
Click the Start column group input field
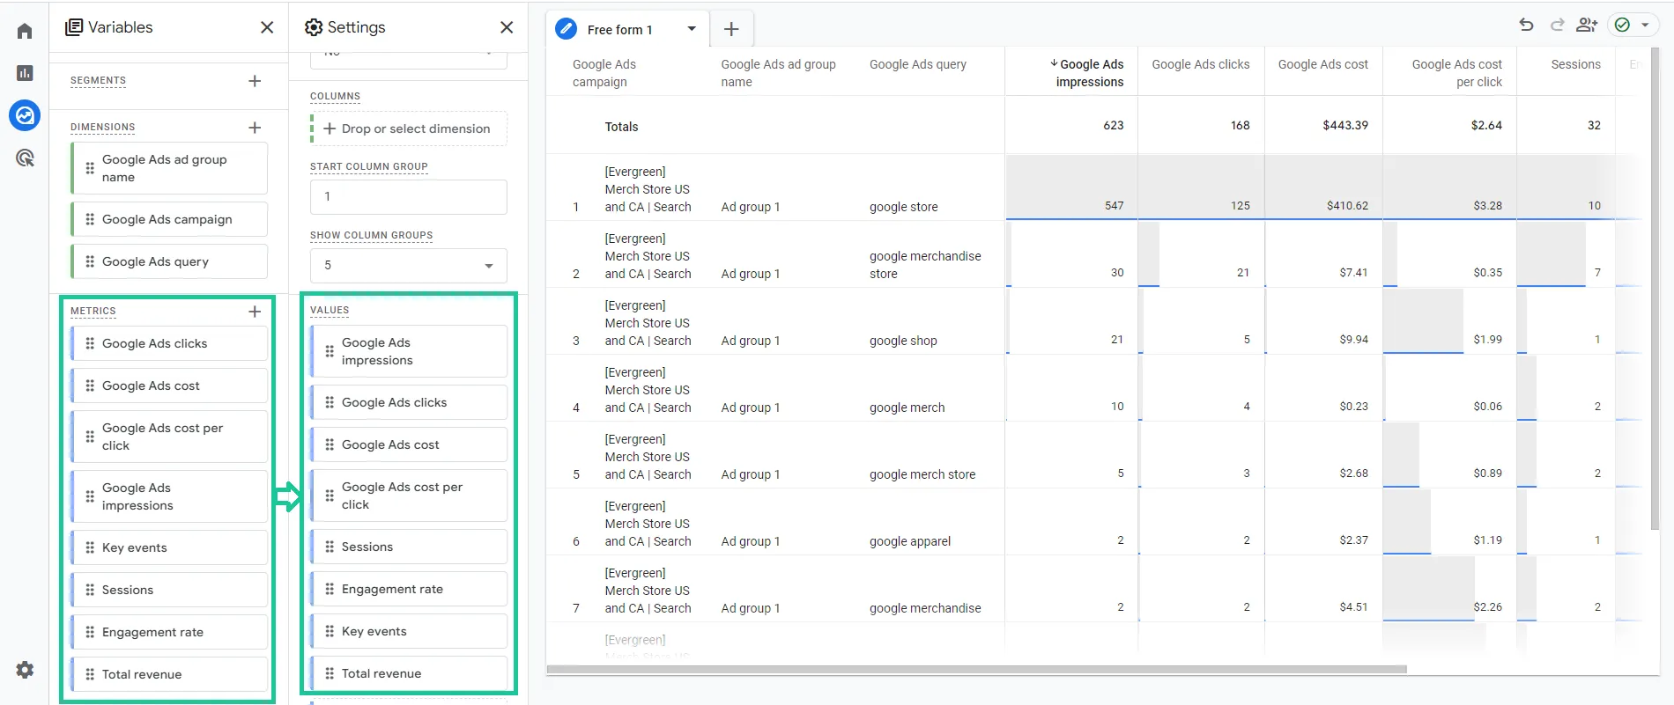click(x=409, y=196)
